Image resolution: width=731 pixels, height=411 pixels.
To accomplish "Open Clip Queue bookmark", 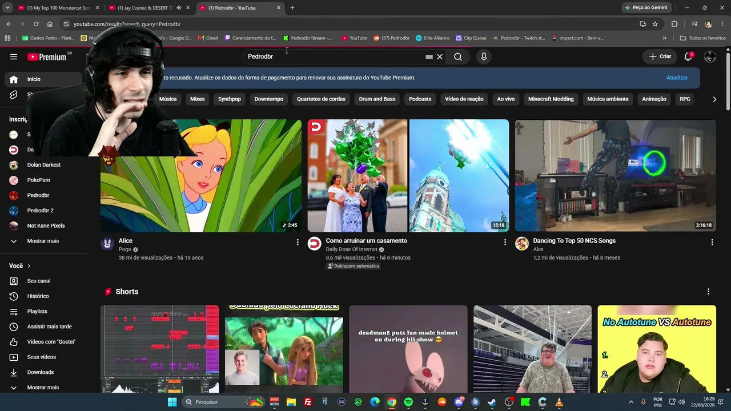I will (x=471, y=38).
